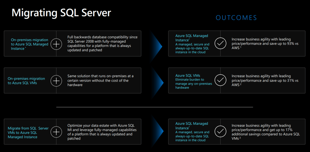
Task: Click checkmark icon in the 17% additional savings outcome
Action: pyautogui.click(x=220, y=131)
